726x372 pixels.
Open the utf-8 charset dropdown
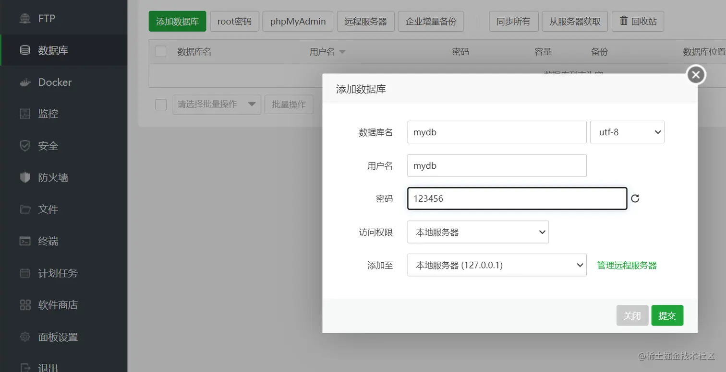(627, 132)
